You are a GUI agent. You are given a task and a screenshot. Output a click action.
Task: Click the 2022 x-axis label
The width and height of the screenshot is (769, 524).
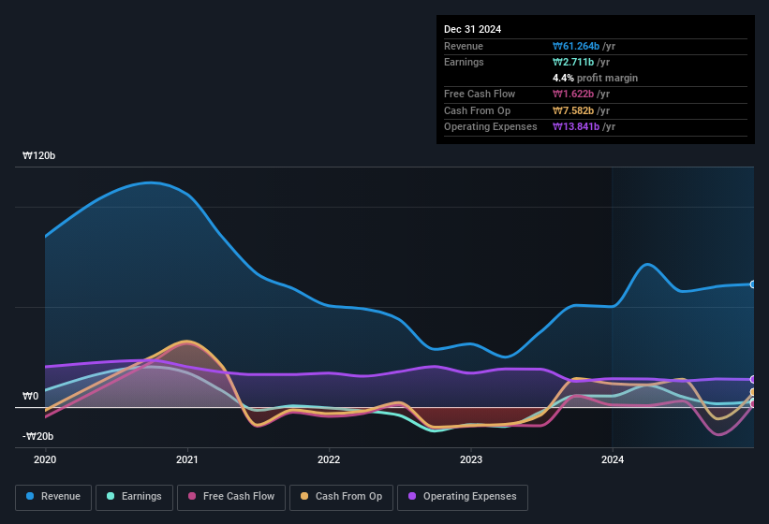click(329, 459)
